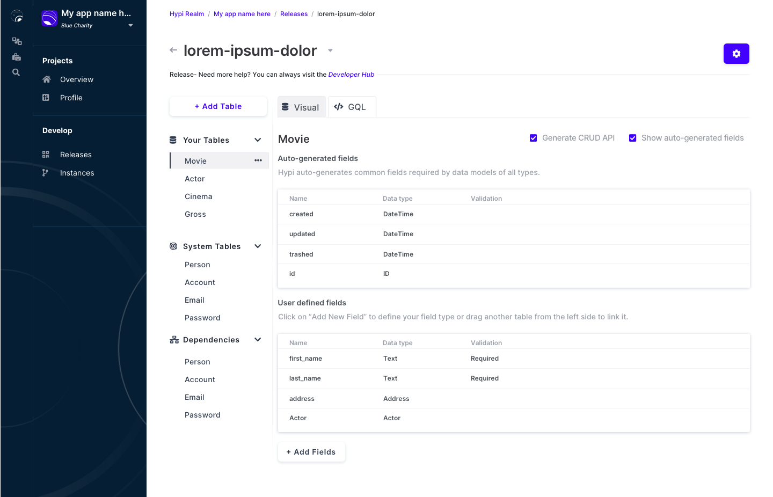Click the Hypi logo icon in left rail
773x497 pixels.
pos(17,17)
